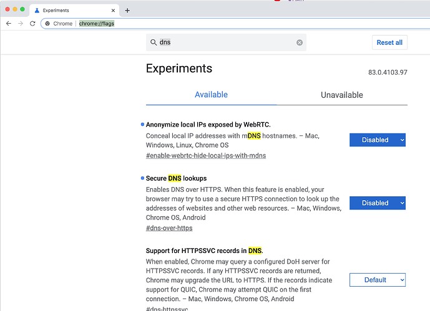Clear the dns search with the X icon

point(300,42)
